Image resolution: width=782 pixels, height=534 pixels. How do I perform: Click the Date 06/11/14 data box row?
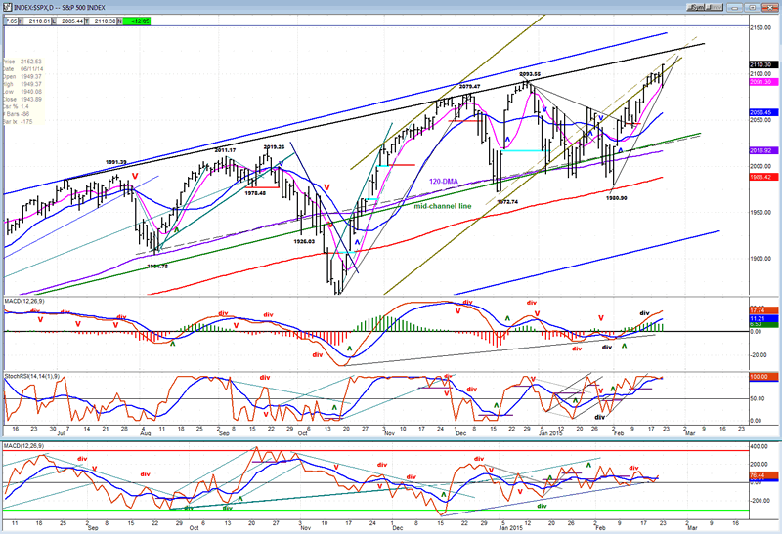coord(22,69)
